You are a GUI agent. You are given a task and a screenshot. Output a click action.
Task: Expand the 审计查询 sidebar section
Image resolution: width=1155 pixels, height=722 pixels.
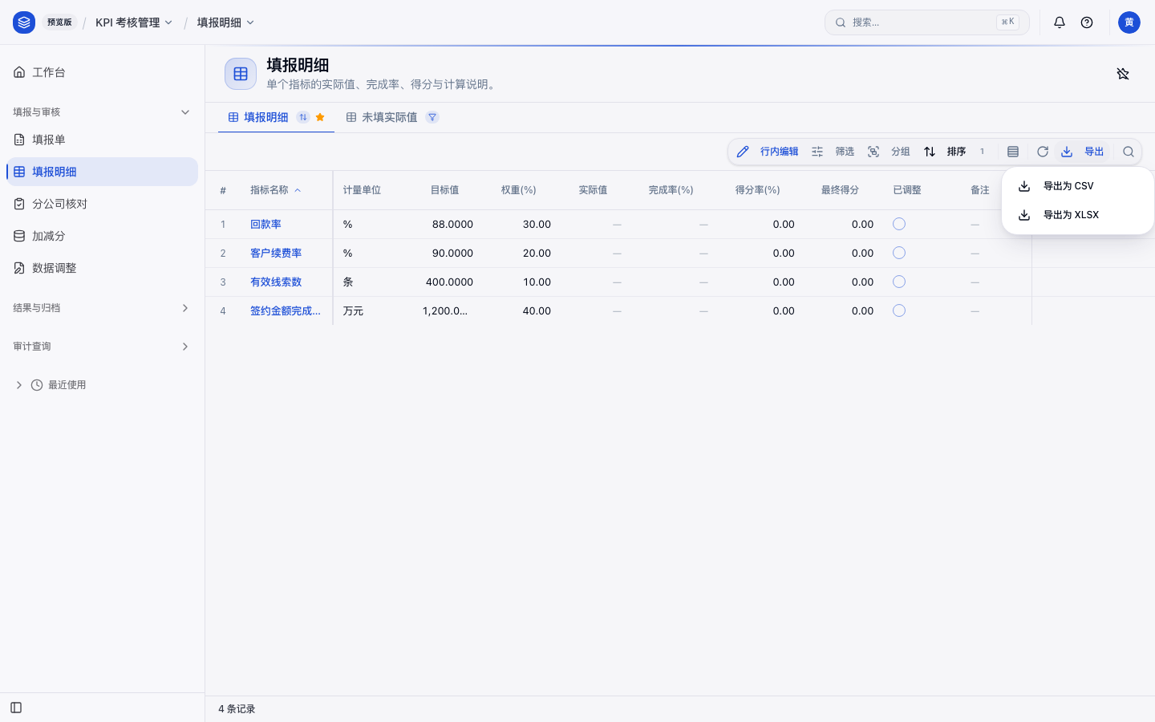pyautogui.click(x=102, y=347)
